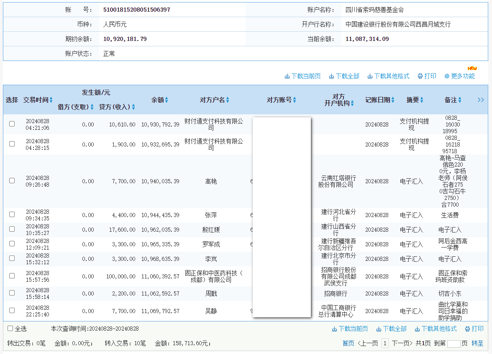Click current page number 1

385,344
